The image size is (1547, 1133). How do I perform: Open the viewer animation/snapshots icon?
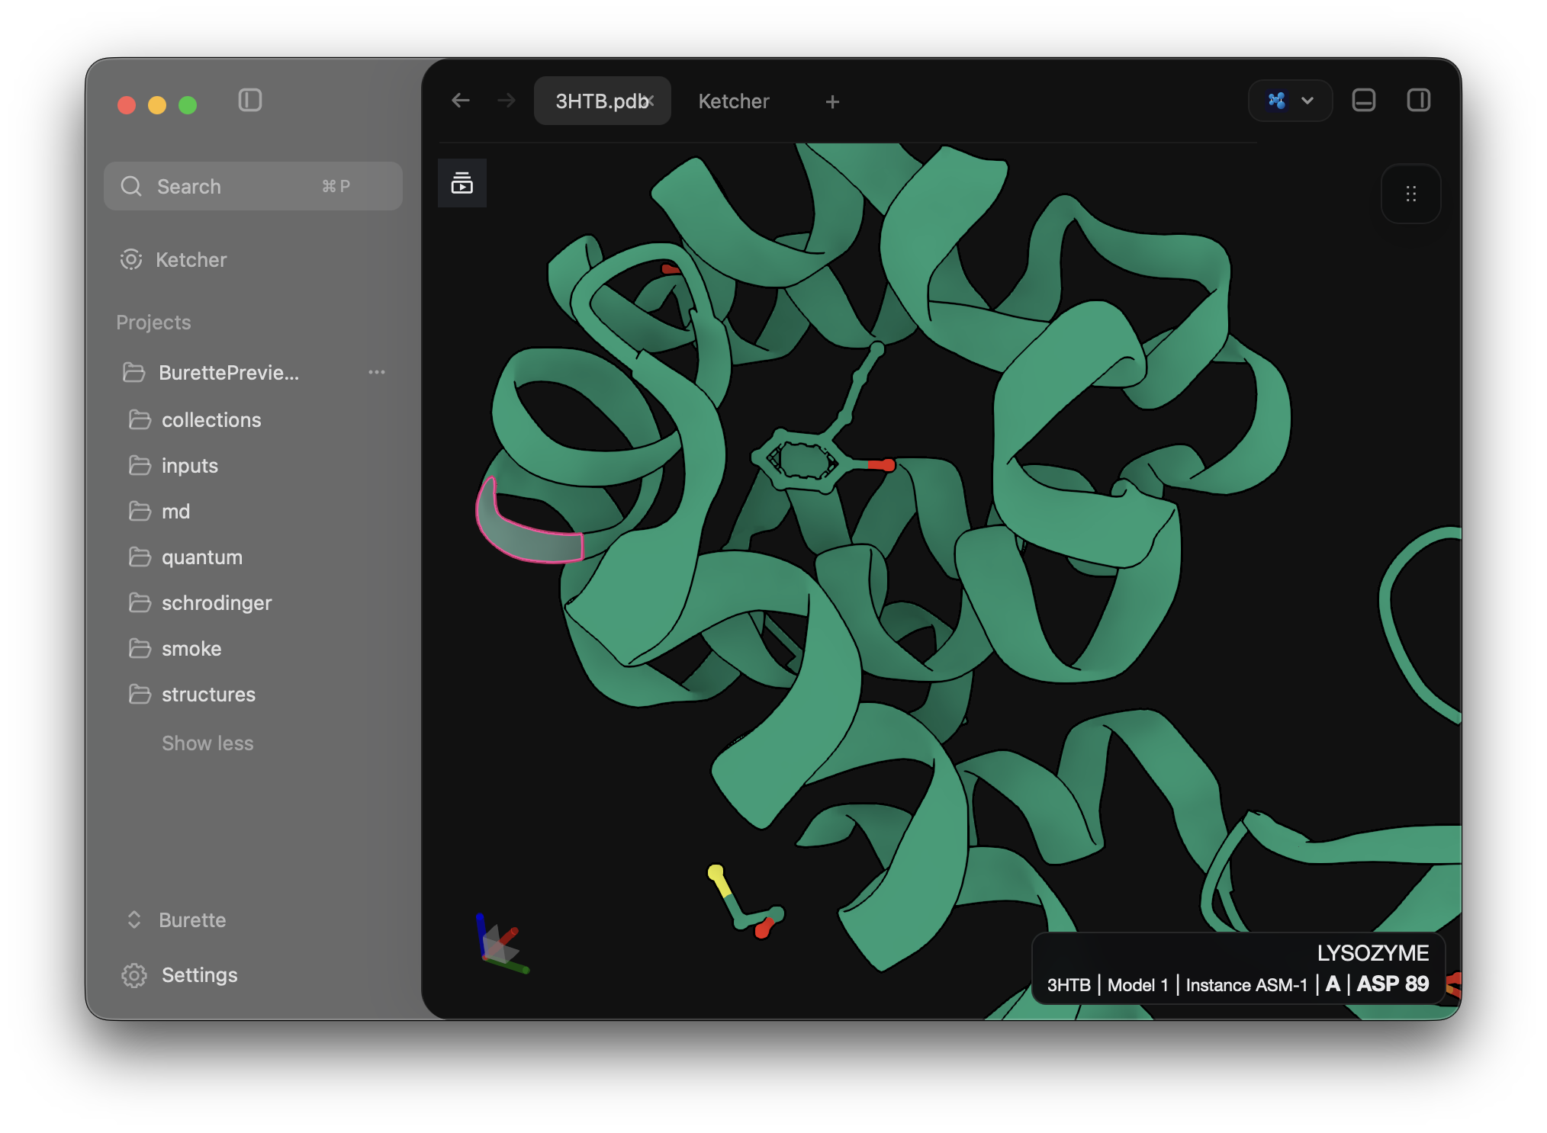coord(462,183)
